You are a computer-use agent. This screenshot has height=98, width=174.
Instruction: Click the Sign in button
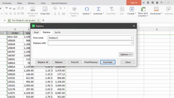tap(134, 2)
